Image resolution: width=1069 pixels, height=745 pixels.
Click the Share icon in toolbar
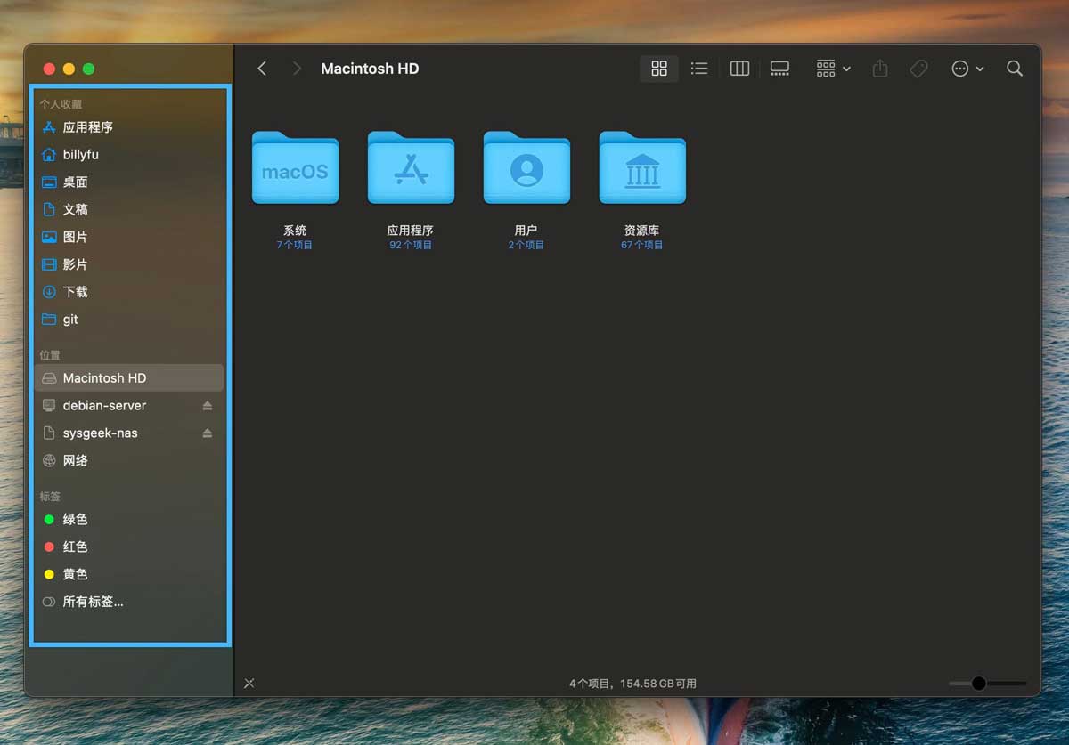pos(880,69)
